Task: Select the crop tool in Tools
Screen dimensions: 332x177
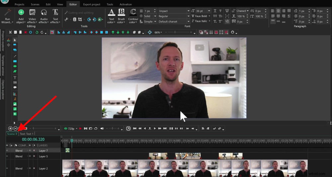Action: point(80,20)
